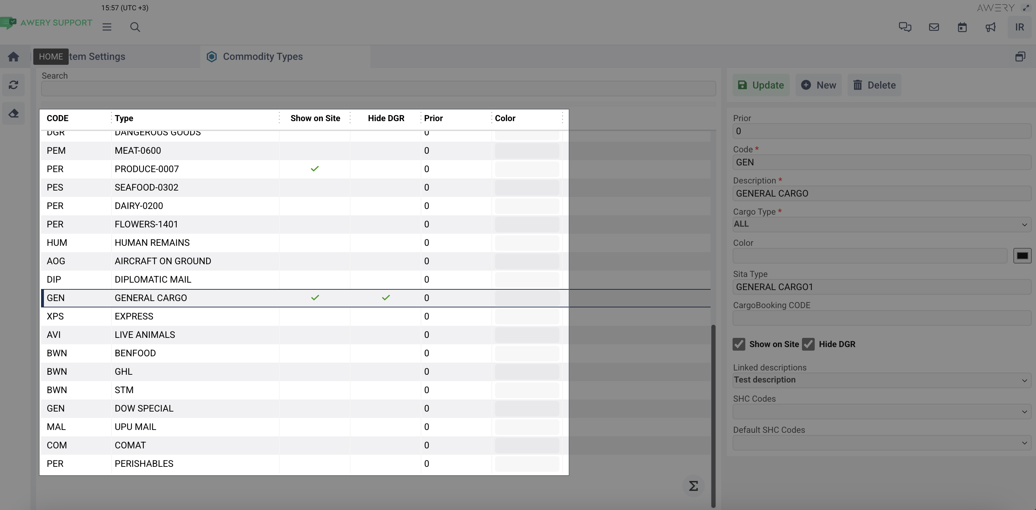Open the hamburger menu icon
The image size is (1036, 510).
pyautogui.click(x=107, y=27)
